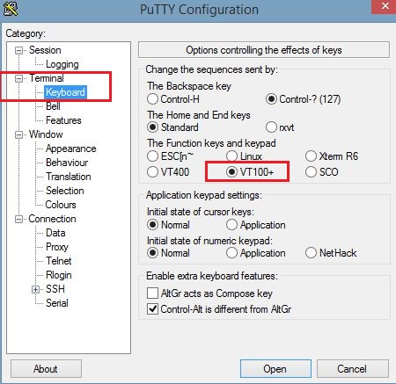Collapse the Terminal tree node

(18, 78)
